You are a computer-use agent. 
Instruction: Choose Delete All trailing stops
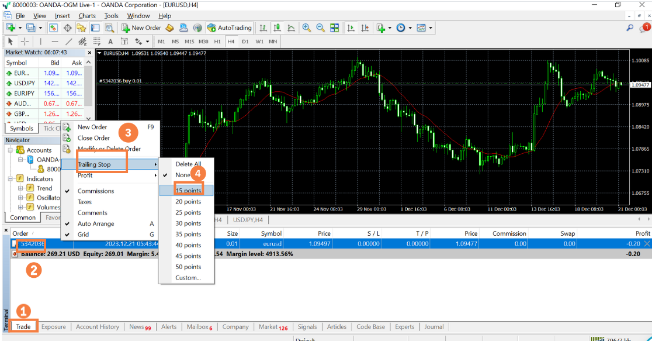(186, 164)
